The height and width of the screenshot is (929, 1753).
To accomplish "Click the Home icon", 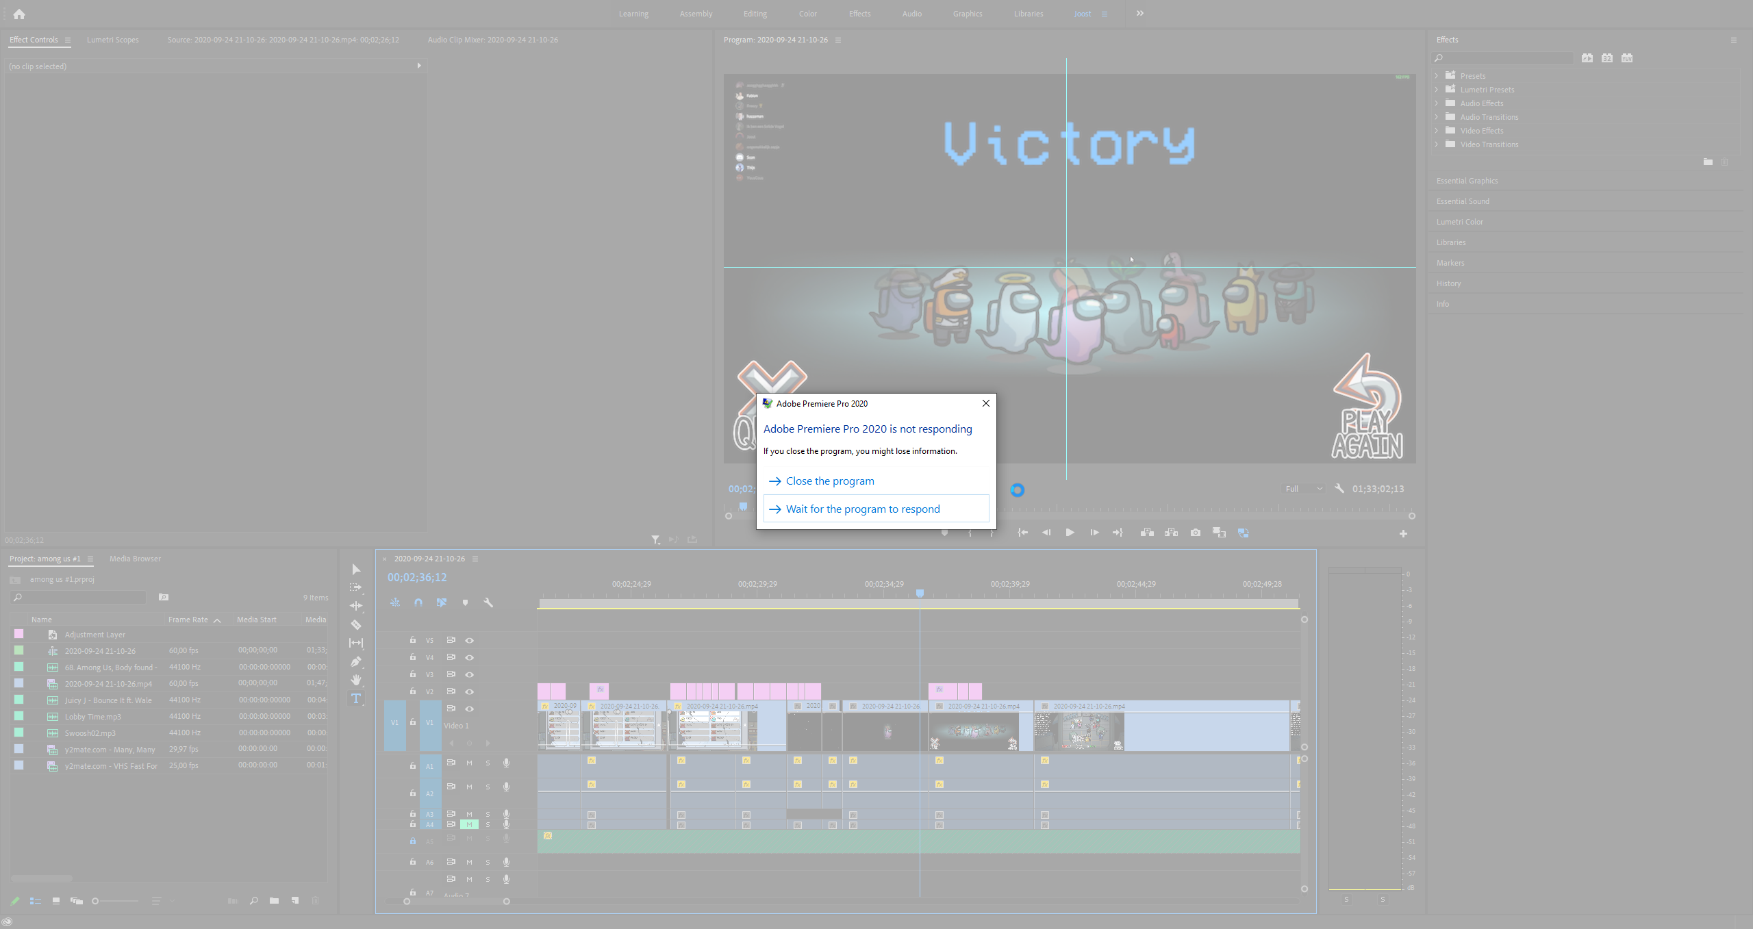I will point(19,14).
